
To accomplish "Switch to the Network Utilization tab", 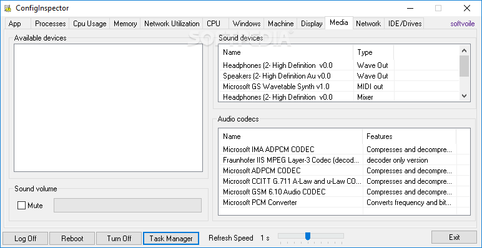I will [x=172, y=24].
